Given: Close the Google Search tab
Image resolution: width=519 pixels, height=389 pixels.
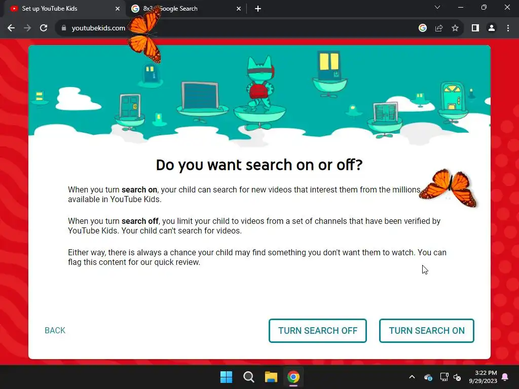Looking at the screenshot, I should (239, 9).
